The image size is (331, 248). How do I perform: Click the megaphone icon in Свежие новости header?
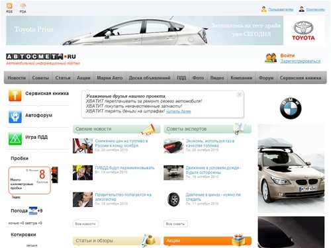[x=148, y=130]
